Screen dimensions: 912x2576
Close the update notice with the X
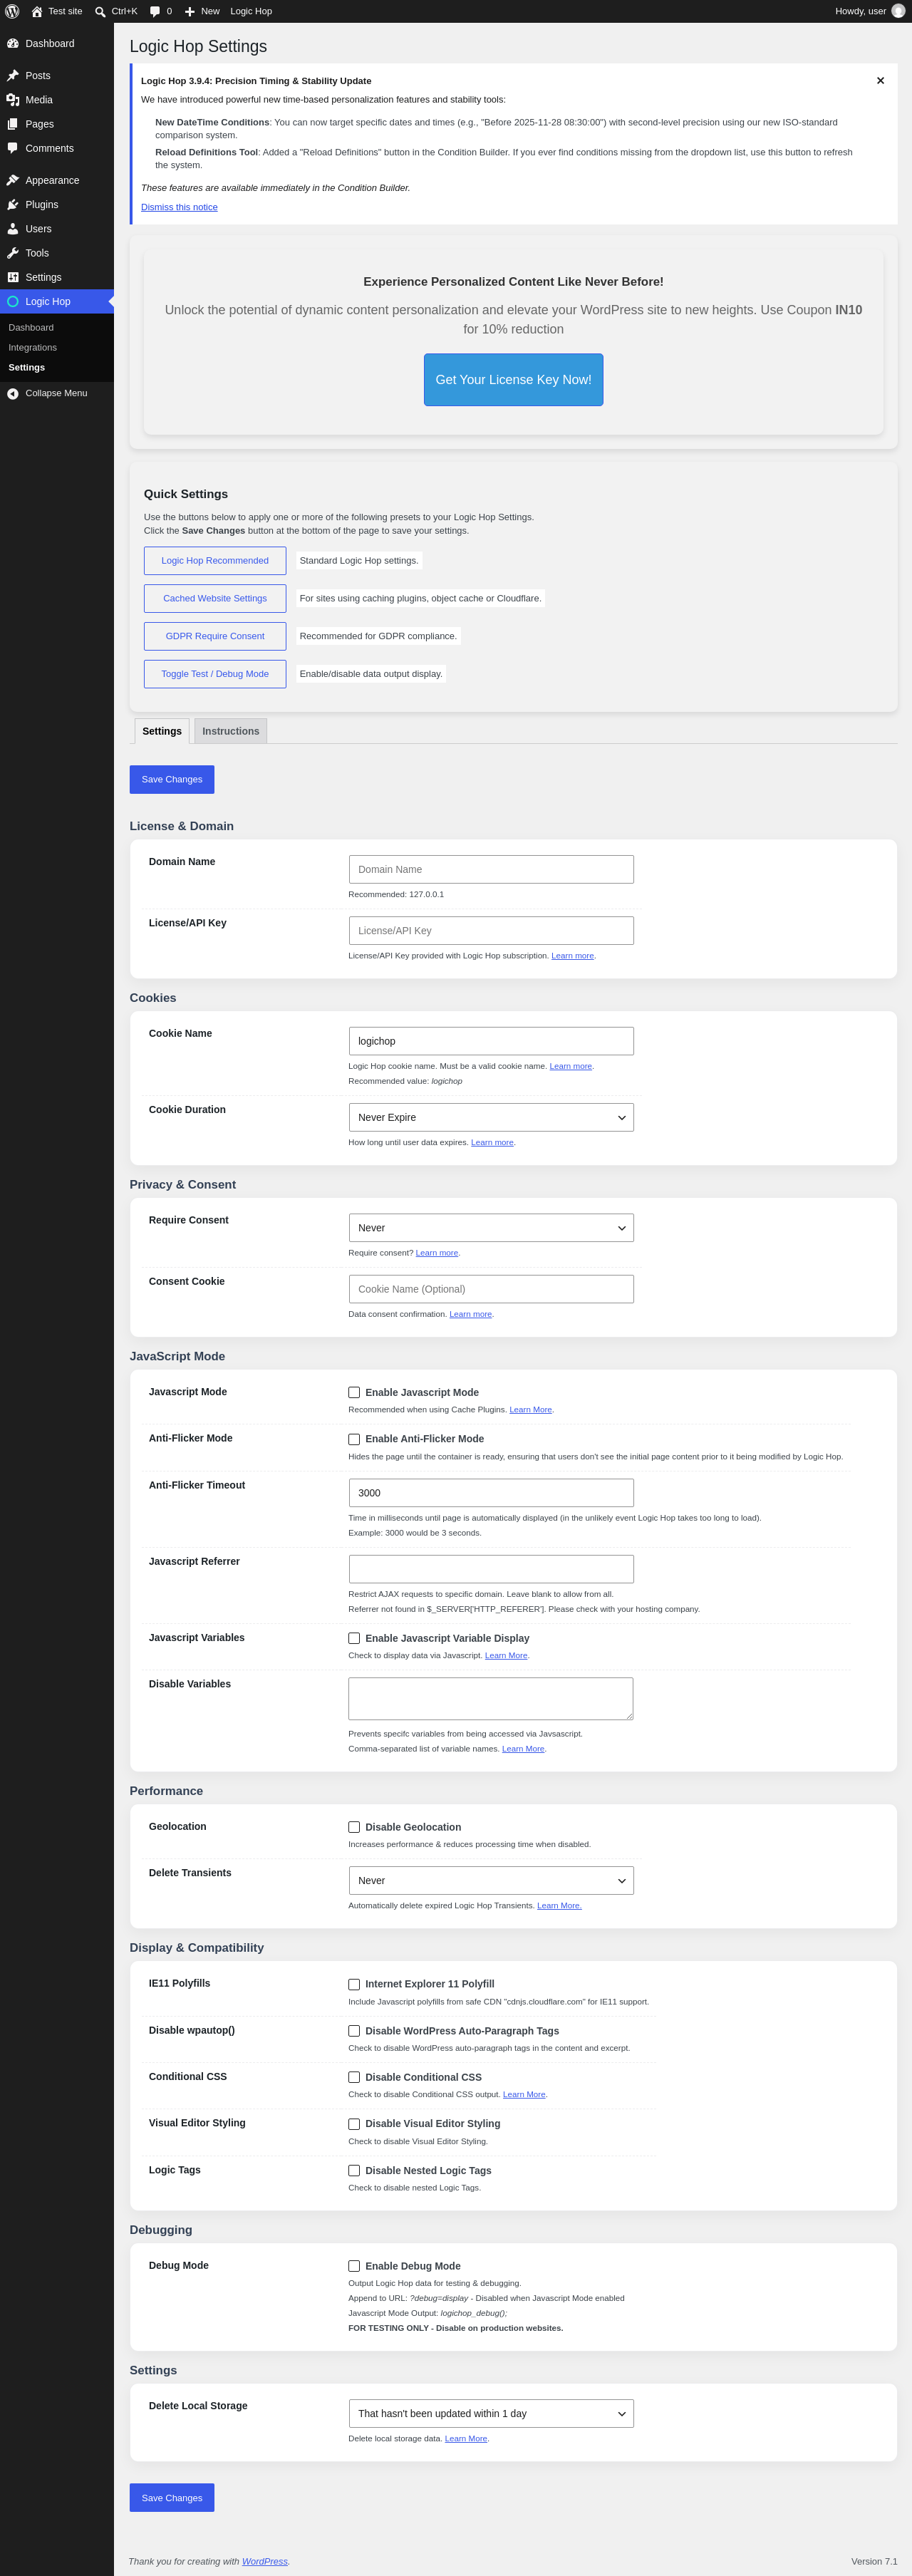click(x=880, y=81)
